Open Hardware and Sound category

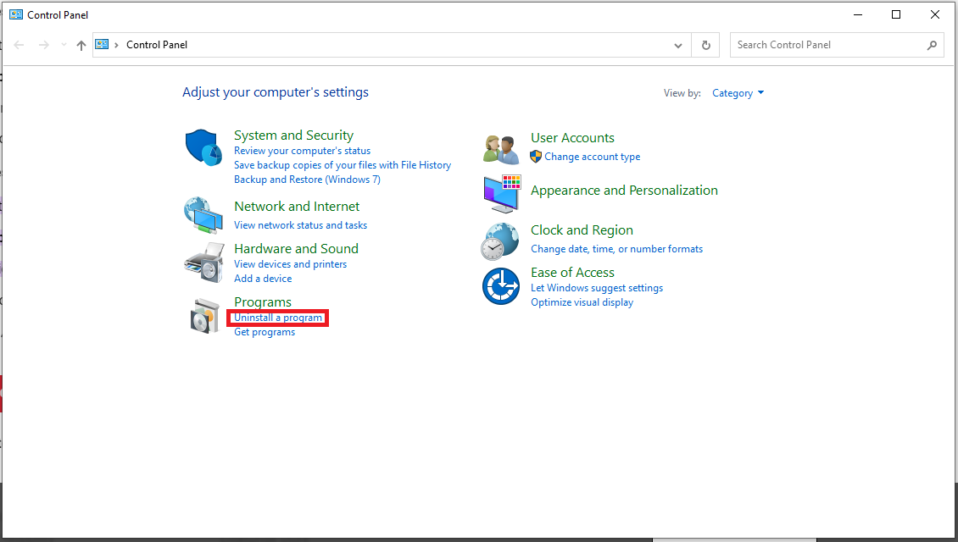296,248
